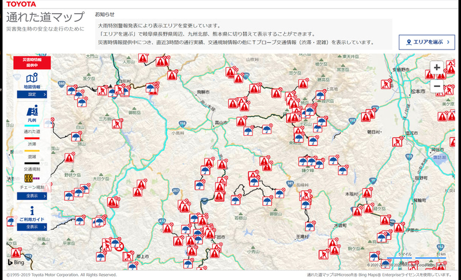Click the 通れた道マップ page title

coord(46,17)
